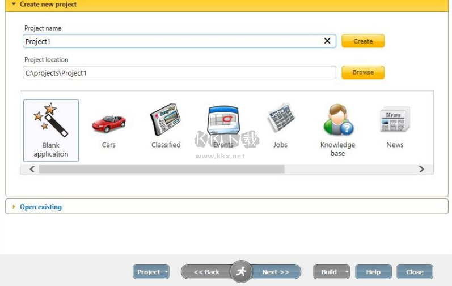Screen dimensions: 452x286
Task: Clear the Project name field with X
Action: pyautogui.click(x=327, y=41)
